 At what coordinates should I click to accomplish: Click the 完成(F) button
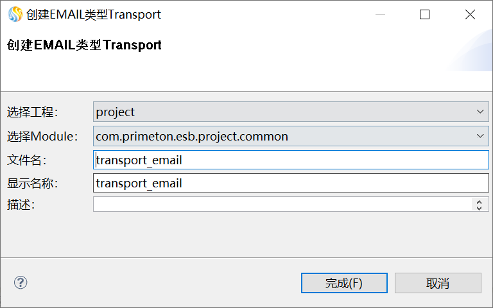(x=344, y=283)
